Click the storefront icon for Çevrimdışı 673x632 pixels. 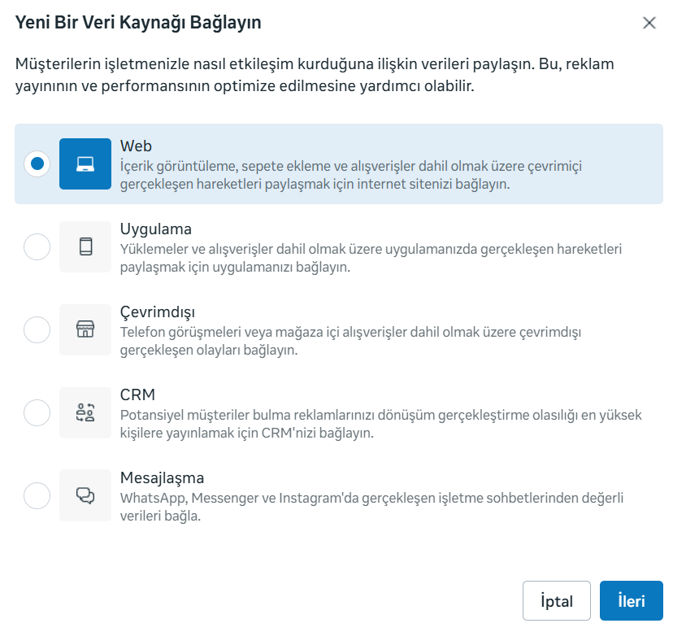click(x=85, y=329)
